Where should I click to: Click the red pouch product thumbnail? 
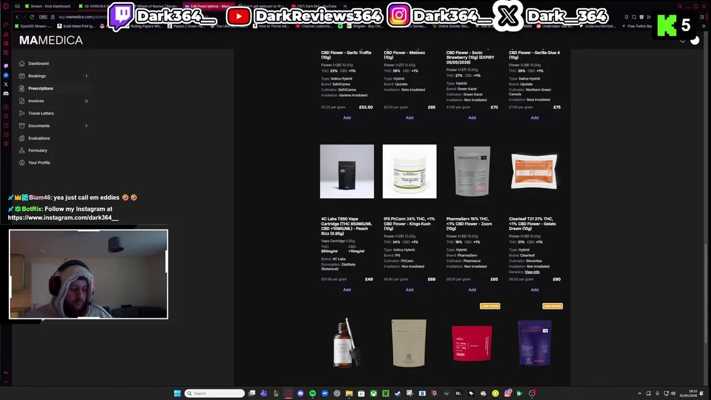pyautogui.click(x=472, y=343)
